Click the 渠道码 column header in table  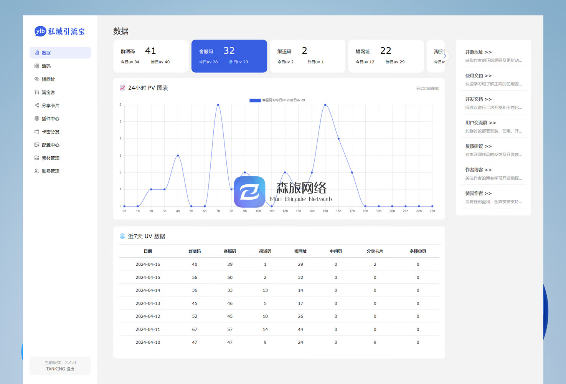(x=265, y=251)
